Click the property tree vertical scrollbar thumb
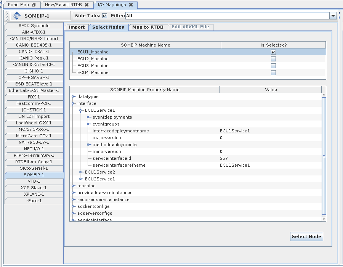The height and width of the screenshot is (267, 343). (x=324, y=156)
